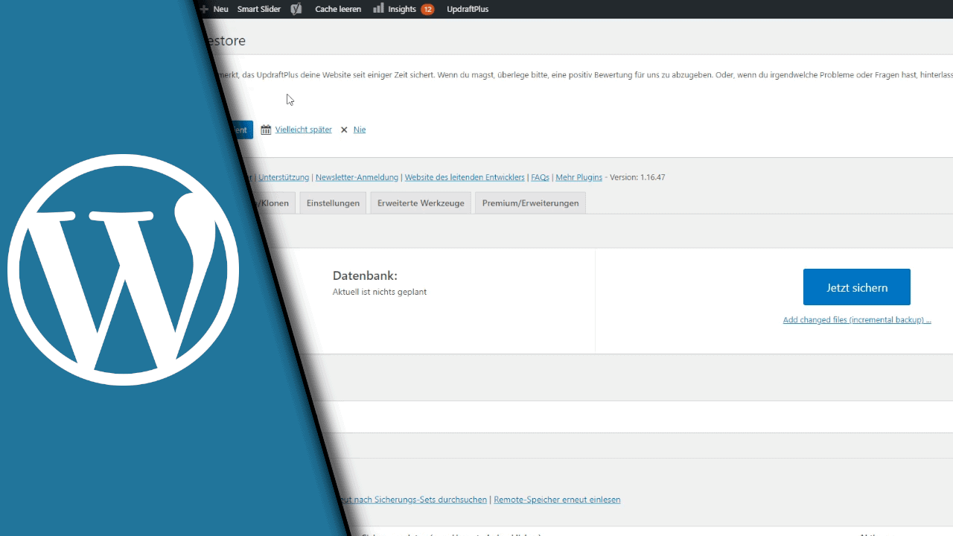
Task: Go to the Premium/Erweiterungen tab
Action: (x=530, y=203)
